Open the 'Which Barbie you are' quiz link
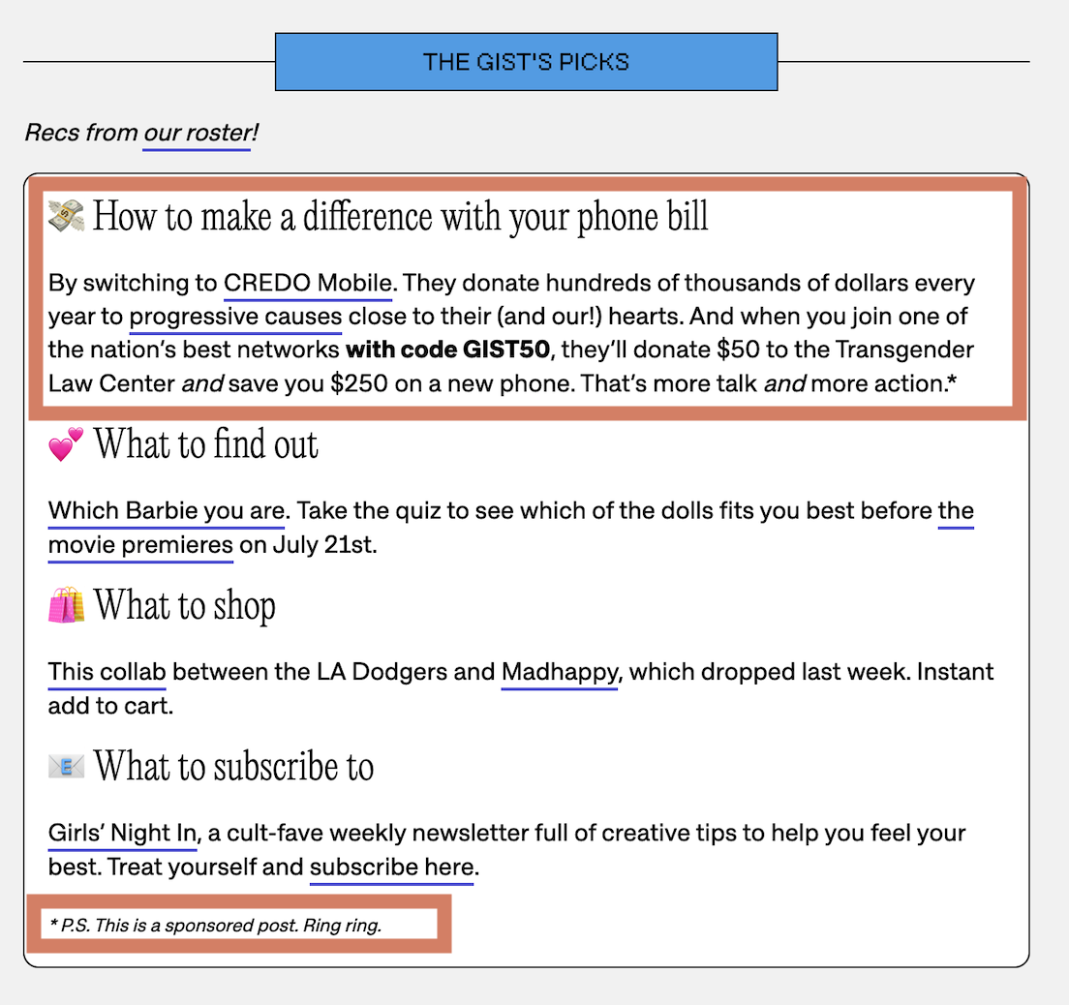This screenshot has height=1005, width=1069. tap(167, 510)
